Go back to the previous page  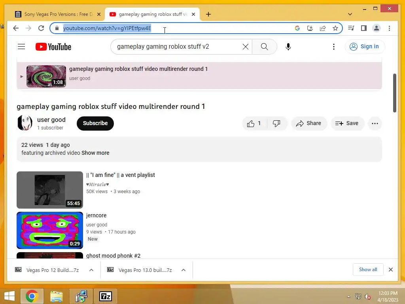(16, 28)
